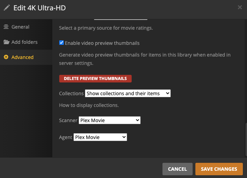
Task: Click the vertical scrollbar thumb on the right
Action: pos(246,140)
